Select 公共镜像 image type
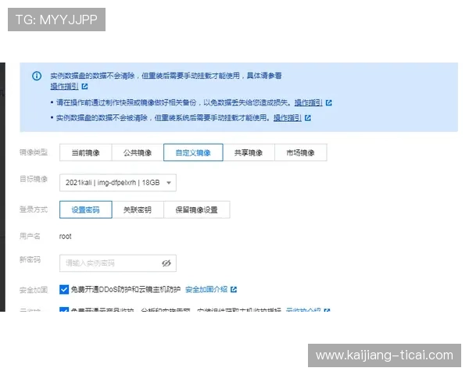The height and width of the screenshot is (375, 469). [x=138, y=153]
